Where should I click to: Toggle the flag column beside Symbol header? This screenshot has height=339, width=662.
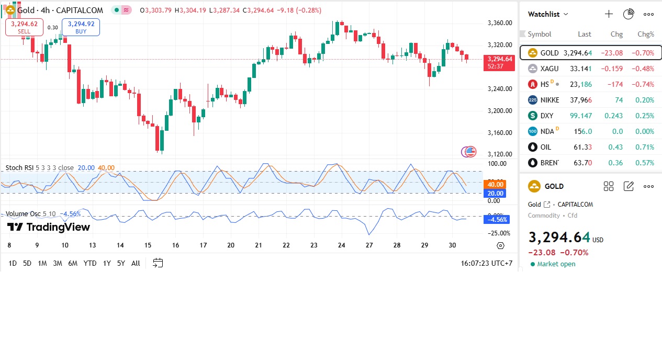pos(522,34)
